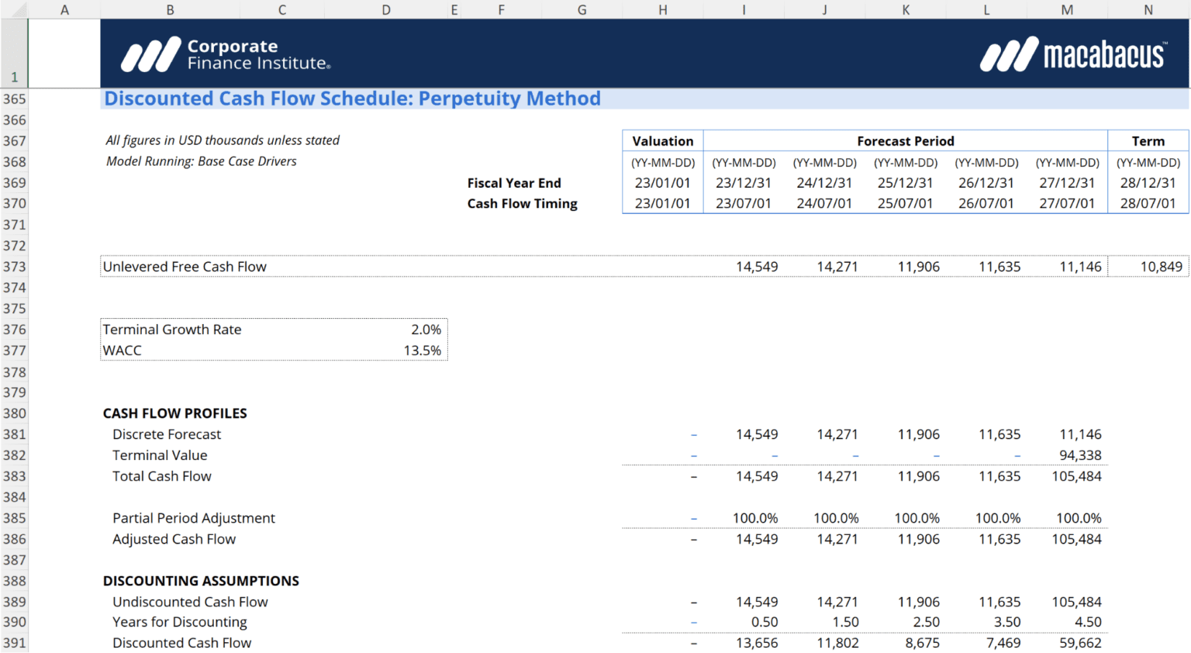
Task: Select the Fiscal Year End label
Action: pyautogui.click(x=514, y=182)
